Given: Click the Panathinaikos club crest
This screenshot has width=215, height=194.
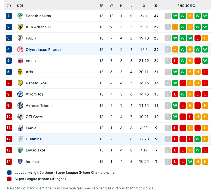Looking at the screenshot, I should (x=20, y=16).
